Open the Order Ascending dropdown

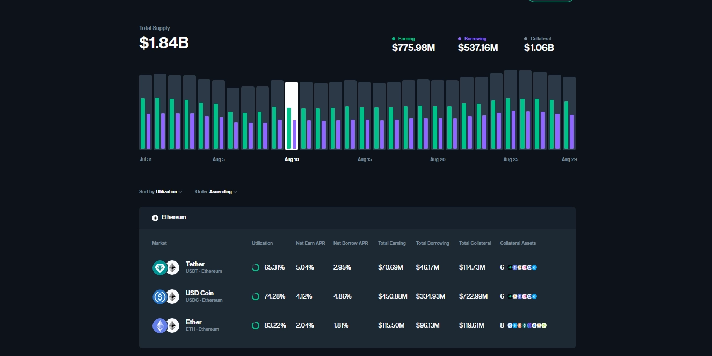point(220,192)
